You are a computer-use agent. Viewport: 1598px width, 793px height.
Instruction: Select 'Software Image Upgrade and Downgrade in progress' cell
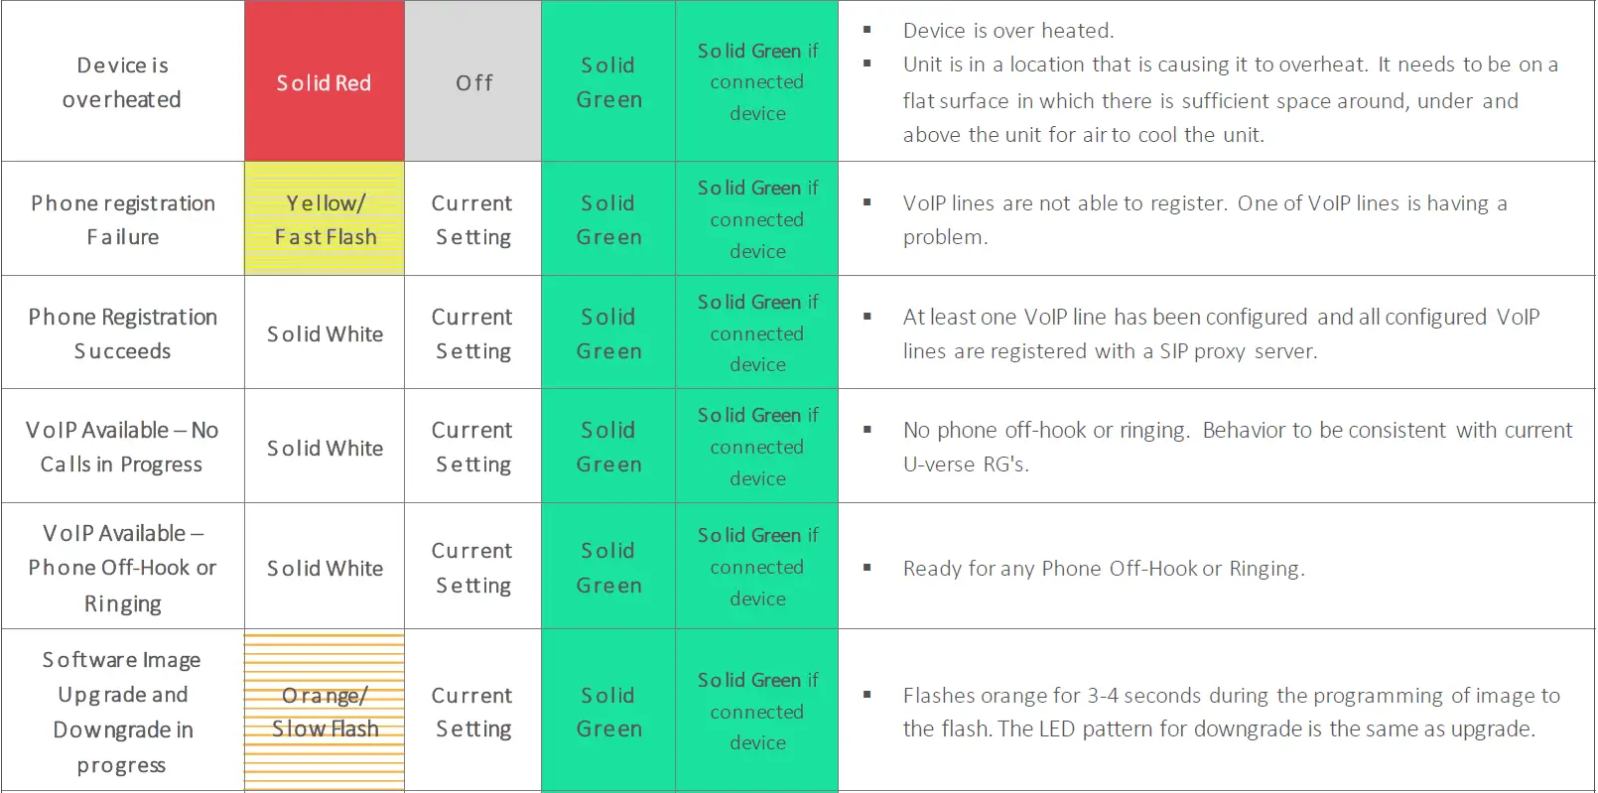point(122,712)
